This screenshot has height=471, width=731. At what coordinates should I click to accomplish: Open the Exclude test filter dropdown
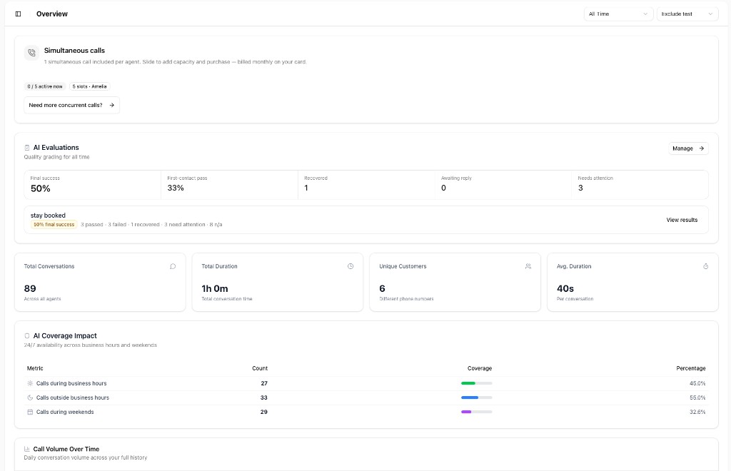tap(687, 14)
